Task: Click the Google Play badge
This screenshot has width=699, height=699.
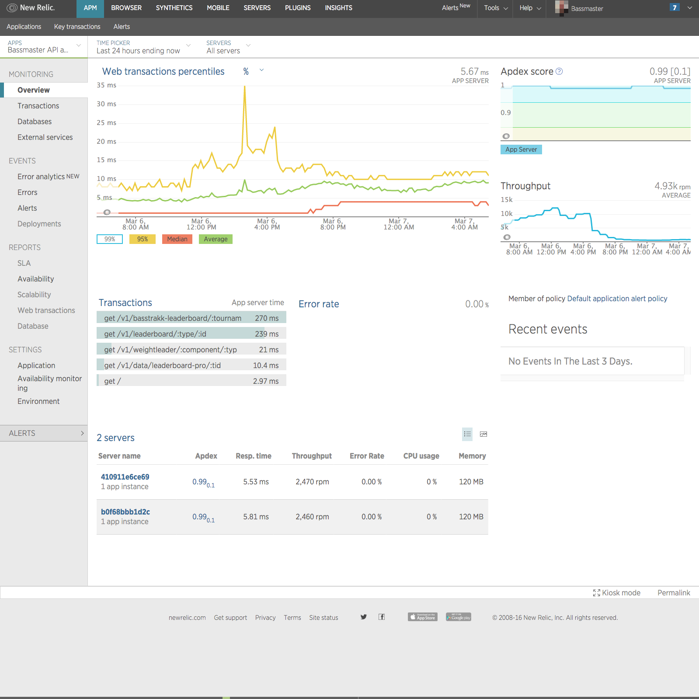Action: pos(459,617)
